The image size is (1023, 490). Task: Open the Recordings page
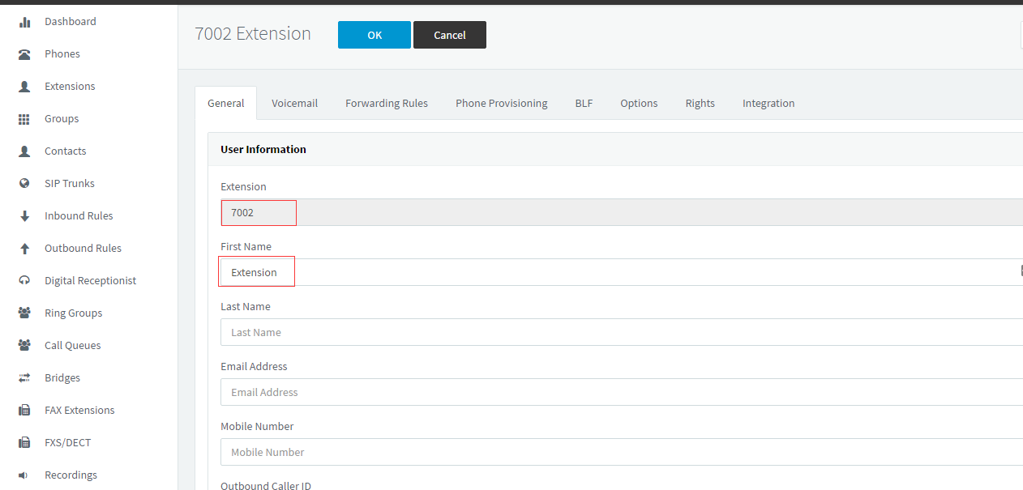71,475
